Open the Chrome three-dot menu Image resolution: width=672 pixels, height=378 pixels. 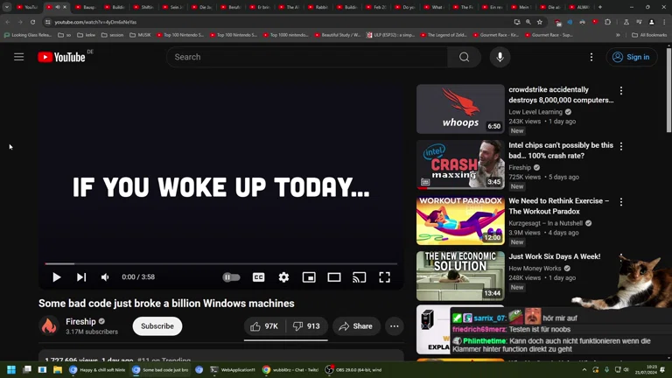point(664,22)
